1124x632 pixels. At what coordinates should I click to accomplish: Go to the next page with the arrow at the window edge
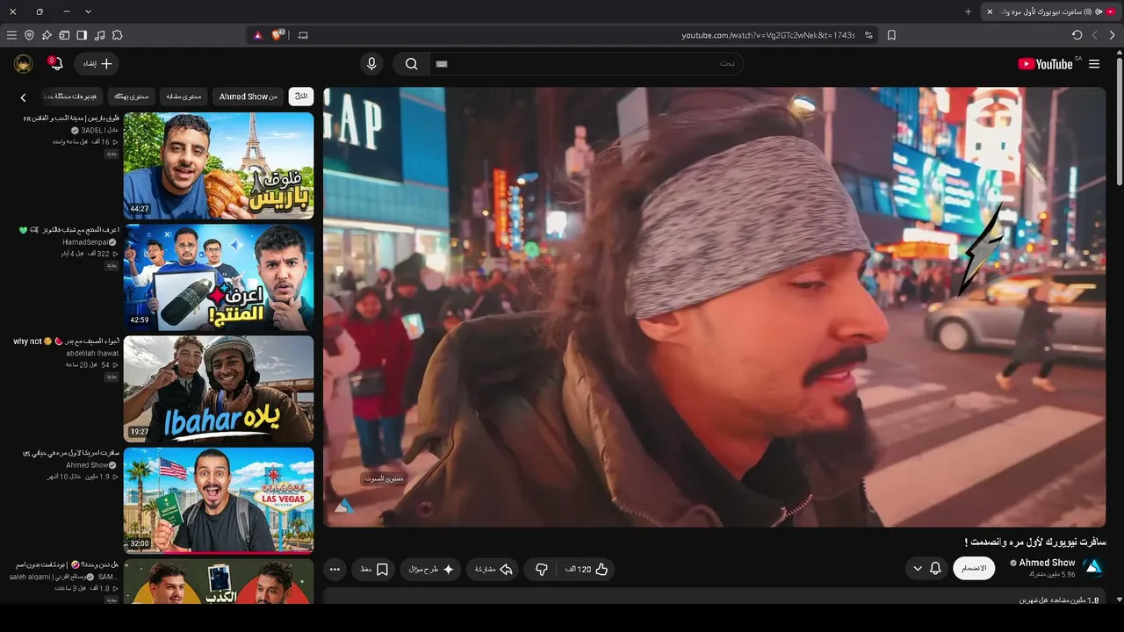1113,35
